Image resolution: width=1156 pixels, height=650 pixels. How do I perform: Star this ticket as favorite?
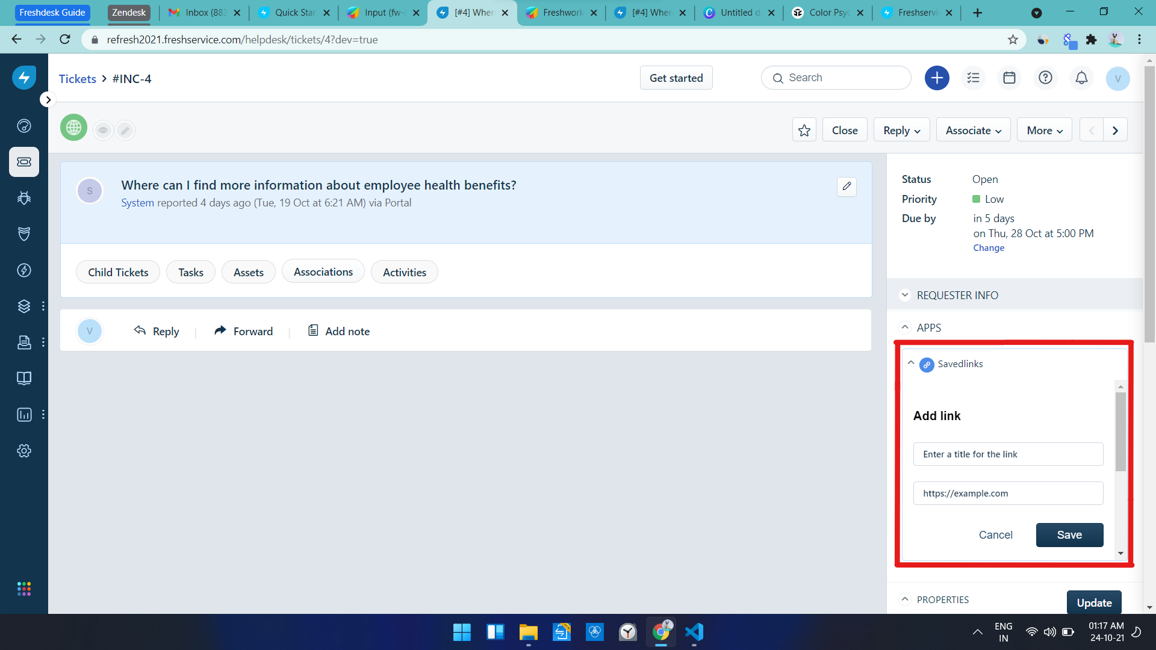(804, 130)
